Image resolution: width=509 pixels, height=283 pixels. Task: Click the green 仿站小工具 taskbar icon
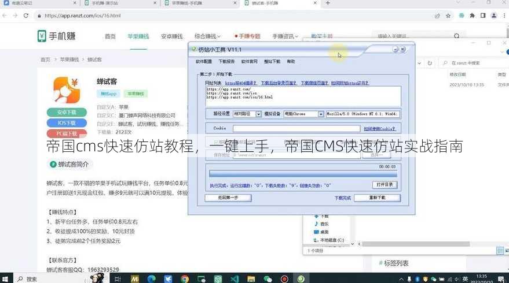[301, 279]
